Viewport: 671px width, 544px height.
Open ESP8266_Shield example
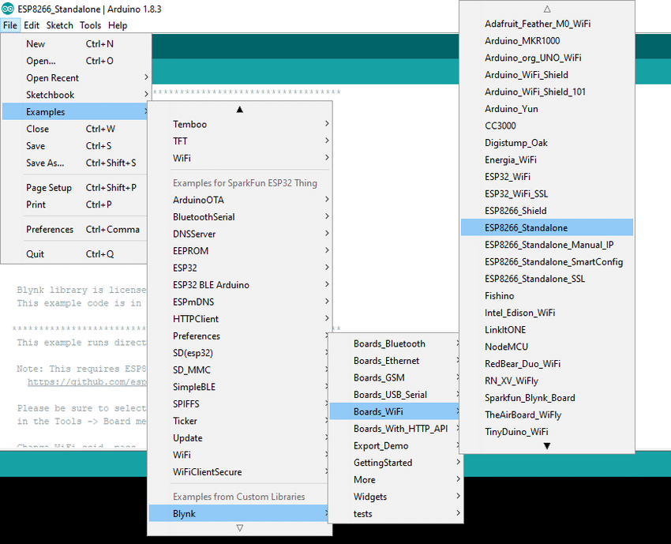pyautogui.click(x=547, y=211)
